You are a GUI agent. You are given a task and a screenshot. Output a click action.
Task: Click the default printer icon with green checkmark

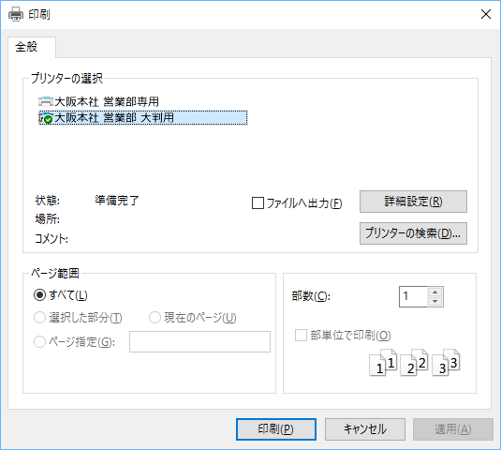(x=46, y=118)
